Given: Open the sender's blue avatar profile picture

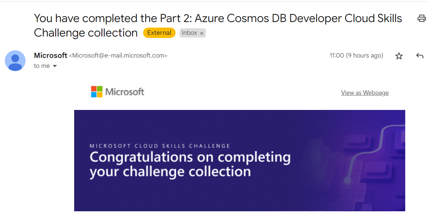Looking at the screenshot, I should click(x=15, y=61).
